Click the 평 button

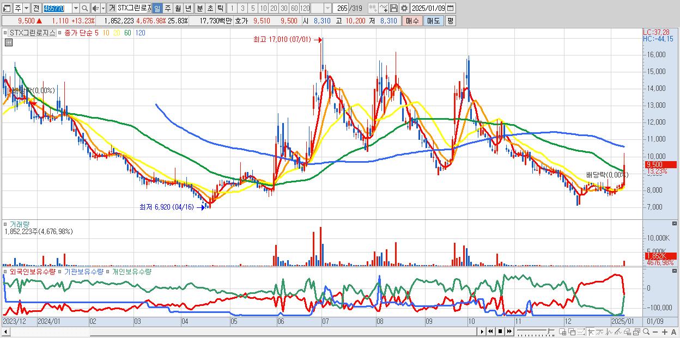(450, 21)
